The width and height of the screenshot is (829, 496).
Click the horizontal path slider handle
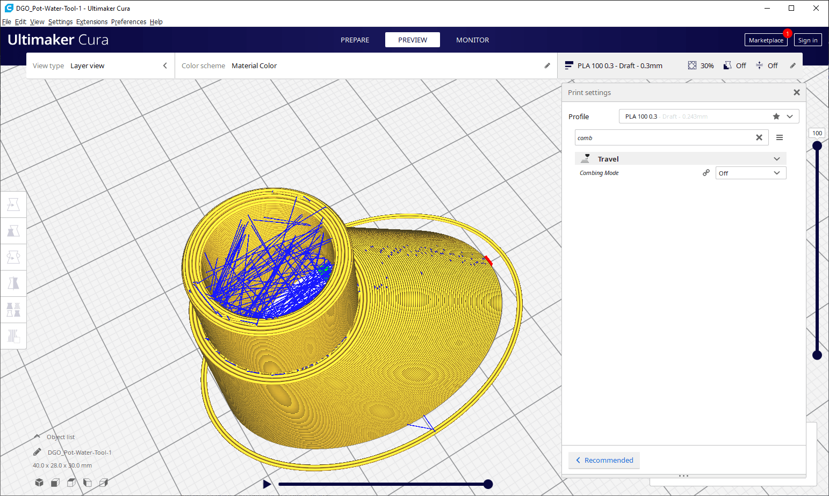pos(488,484)
